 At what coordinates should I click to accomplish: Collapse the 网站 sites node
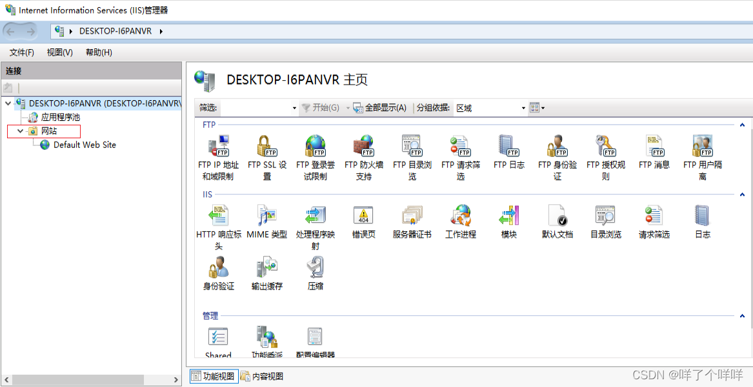coord(20,131)
